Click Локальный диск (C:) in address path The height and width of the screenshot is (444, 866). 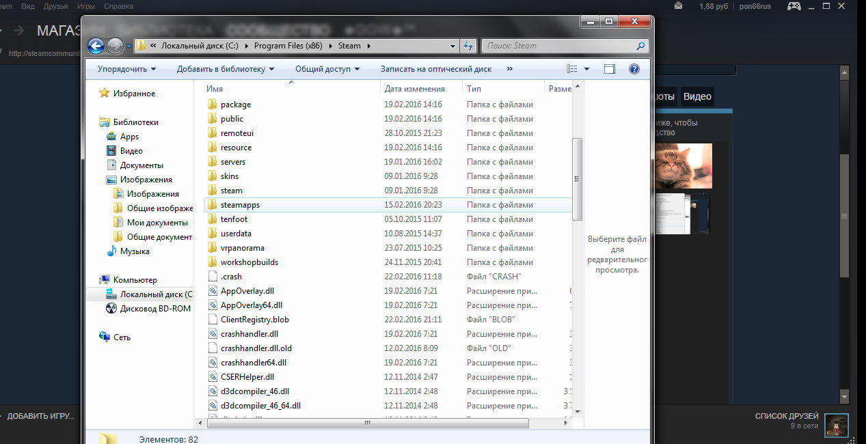[x=201, y=46]
